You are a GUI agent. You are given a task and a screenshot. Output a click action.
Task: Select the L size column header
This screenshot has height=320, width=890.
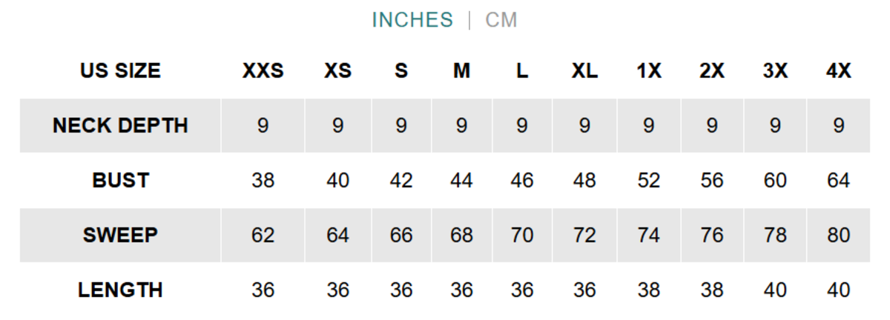pyautogui.click(x=522, y=71)
